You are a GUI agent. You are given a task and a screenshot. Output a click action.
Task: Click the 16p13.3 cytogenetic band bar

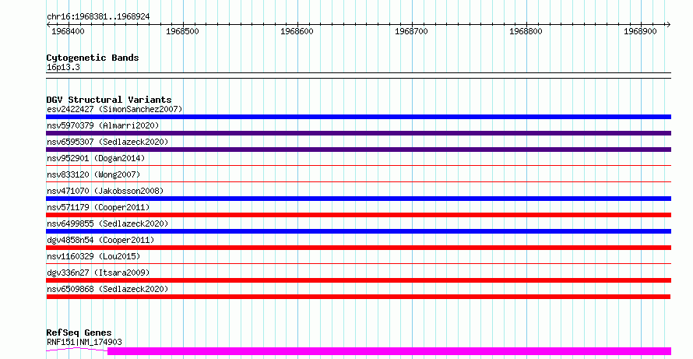pos(358,76)
